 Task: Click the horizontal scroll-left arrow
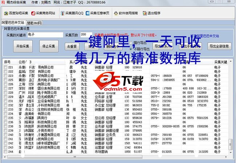(5, 157)
